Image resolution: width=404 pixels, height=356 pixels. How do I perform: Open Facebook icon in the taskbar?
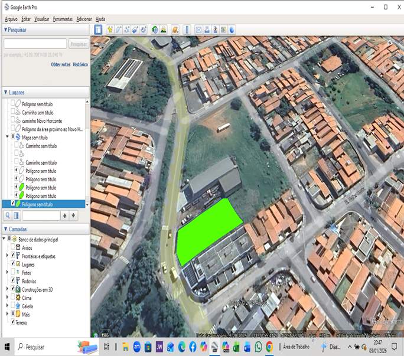click(x=193, y=347)
